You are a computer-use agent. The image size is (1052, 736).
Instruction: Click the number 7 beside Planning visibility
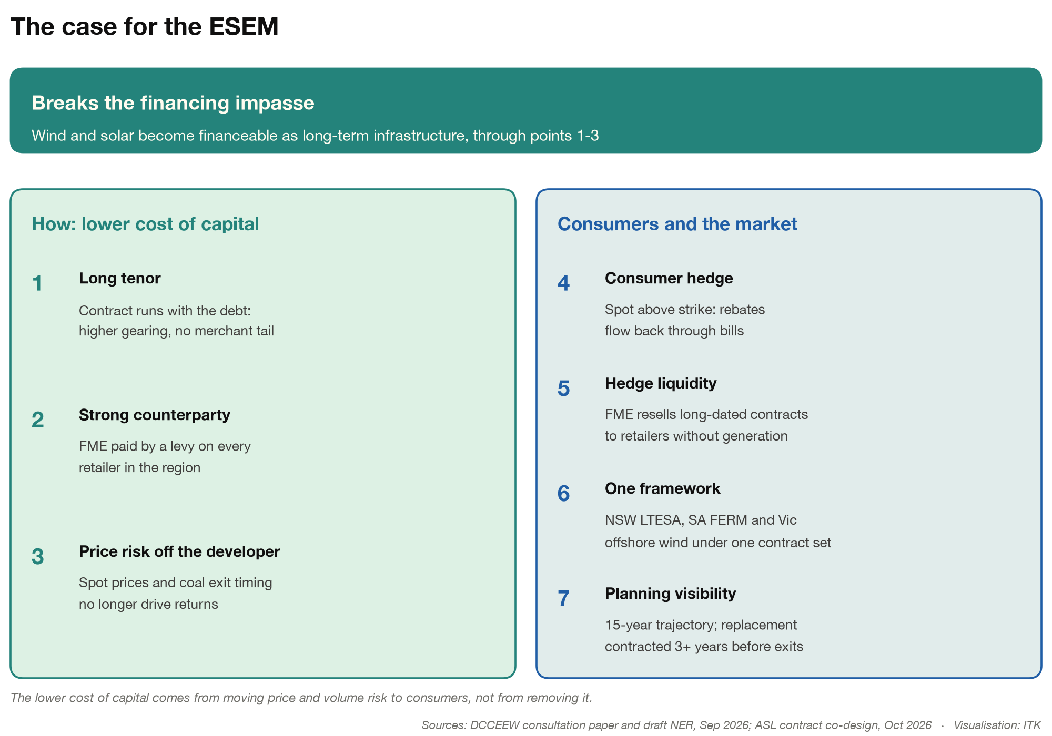[x=563, y=599]
